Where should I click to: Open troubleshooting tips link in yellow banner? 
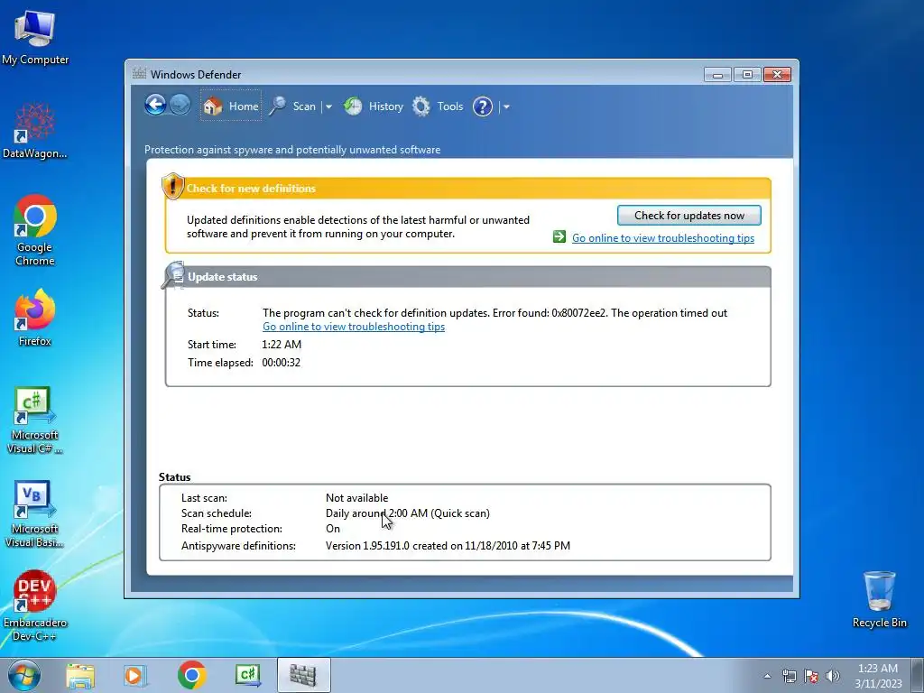tap(663, 238)
